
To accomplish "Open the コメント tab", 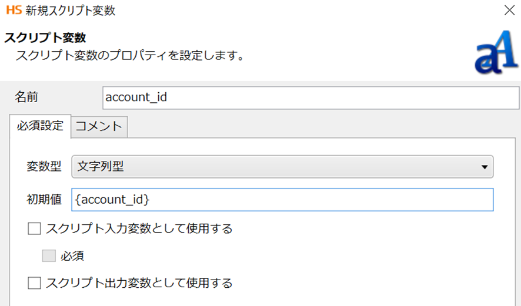I will pyautogui.click(x=99, y=126).
